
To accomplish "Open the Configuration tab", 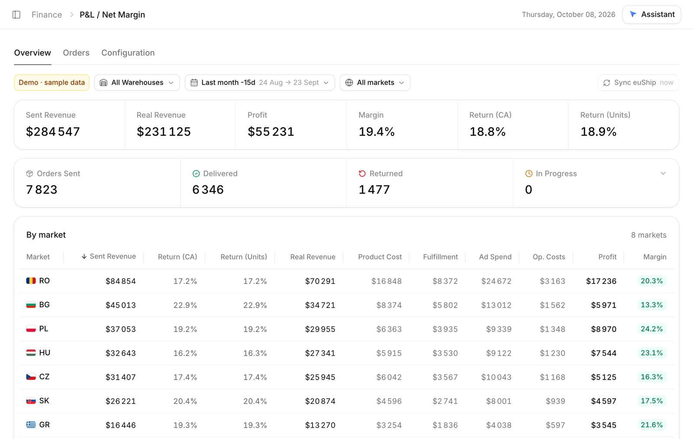I will click(x=128, y=53).
